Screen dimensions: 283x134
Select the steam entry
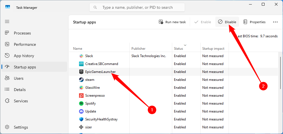tap(90, 80)
